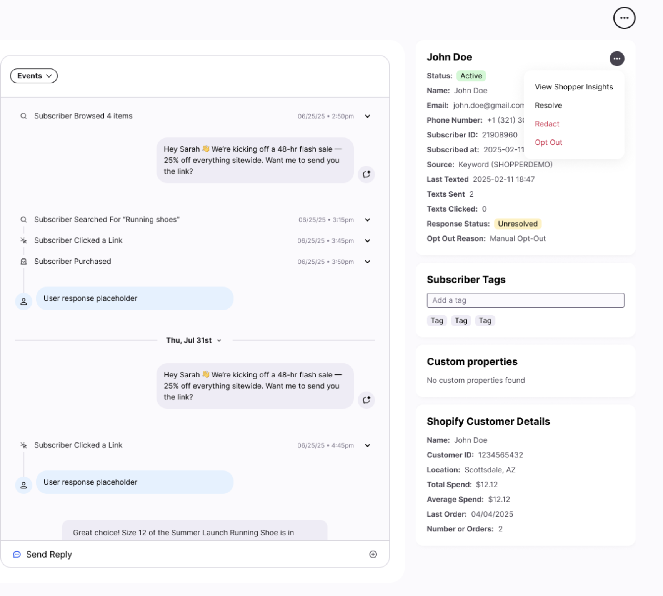The height and width of the screenshot is (596, 663).
Task: Expand the Subscriber Purchased event details
Action: click(367, 262)
